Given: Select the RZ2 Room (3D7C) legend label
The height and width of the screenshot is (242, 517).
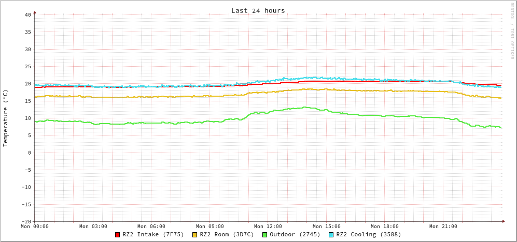Looking at the screenshot, I should pos(227,234).
